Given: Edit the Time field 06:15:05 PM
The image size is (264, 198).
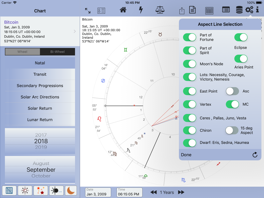Looking at the screenshot, I should pyautogui.click(x=129, y=192).
